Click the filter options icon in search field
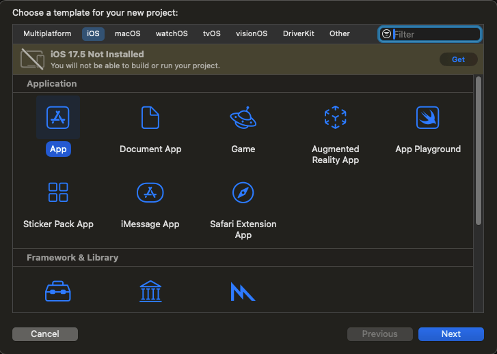Image resolution: width=497 pixels, height=354 pixels. [x=387, y=34]
